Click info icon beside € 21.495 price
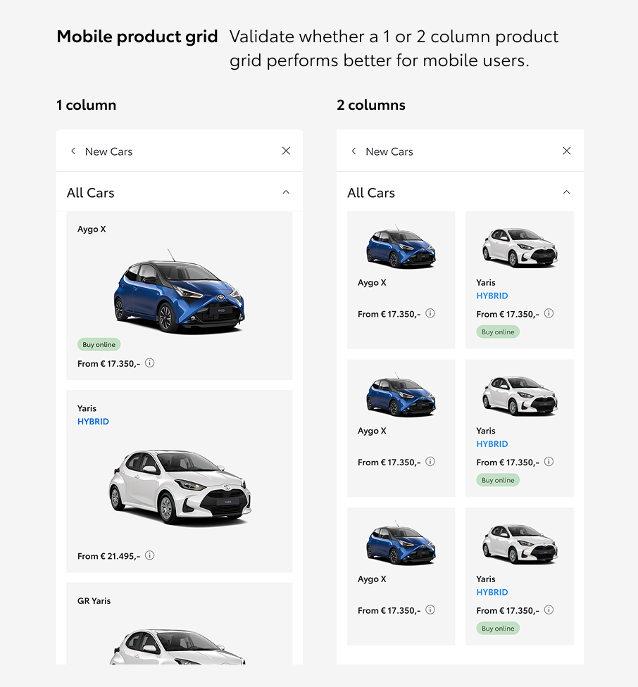 point(150,555)
